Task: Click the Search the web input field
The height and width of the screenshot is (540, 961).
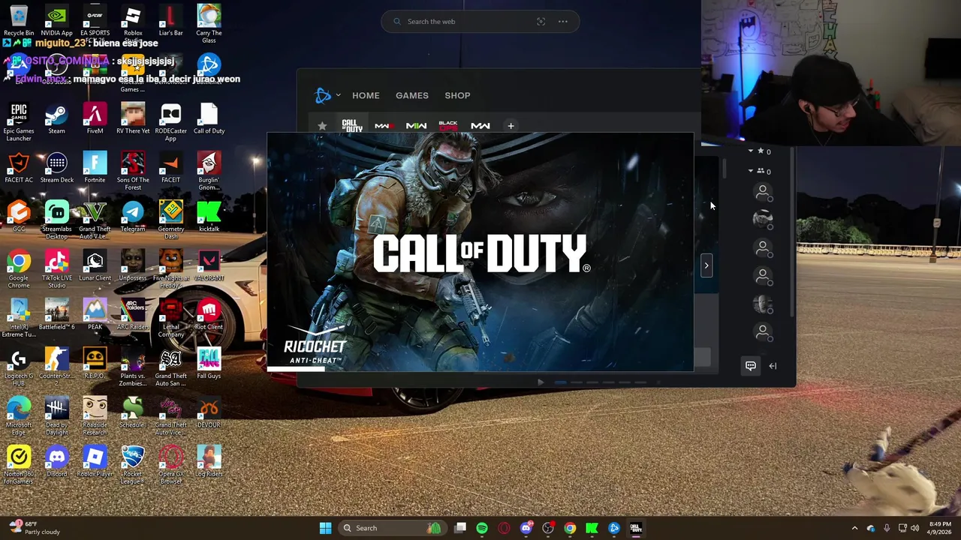Action: [480, 22]
